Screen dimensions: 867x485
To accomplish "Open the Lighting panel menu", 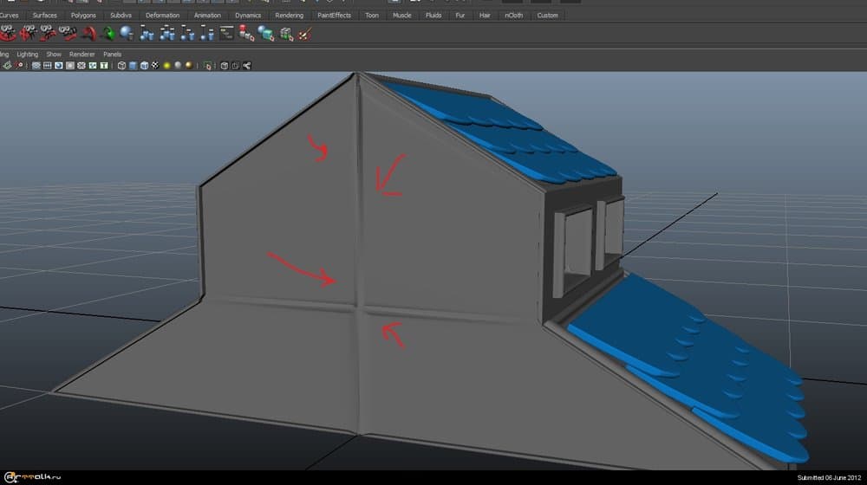I will 28,54.
